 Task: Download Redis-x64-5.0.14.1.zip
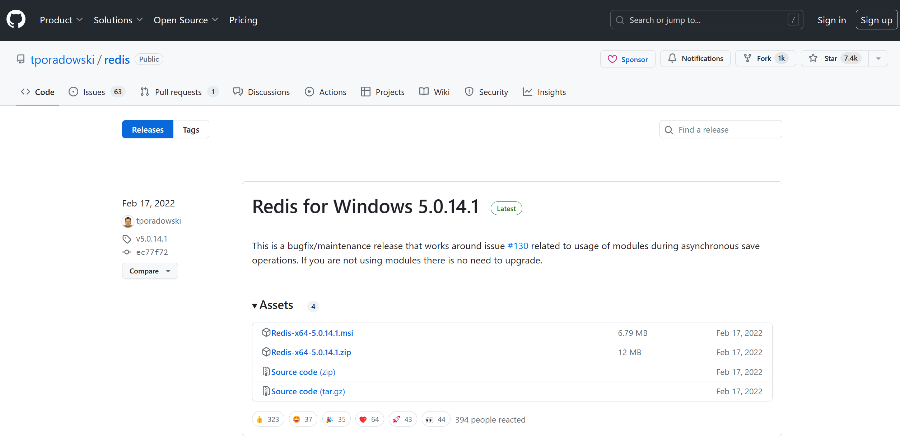(x=311, y=352)
